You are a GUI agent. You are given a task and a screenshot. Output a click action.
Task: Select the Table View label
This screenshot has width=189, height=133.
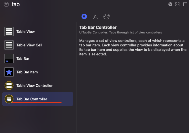(26, 31)
